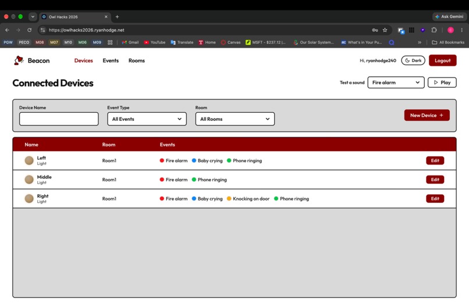469x304 pixels.
Task: Show more bookmarks with double chevron
Action: pyautogui.click(x=420, y=42)
